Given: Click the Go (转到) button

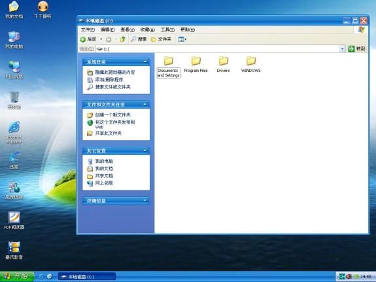Looking at the screenshot, I should (357, 49).
